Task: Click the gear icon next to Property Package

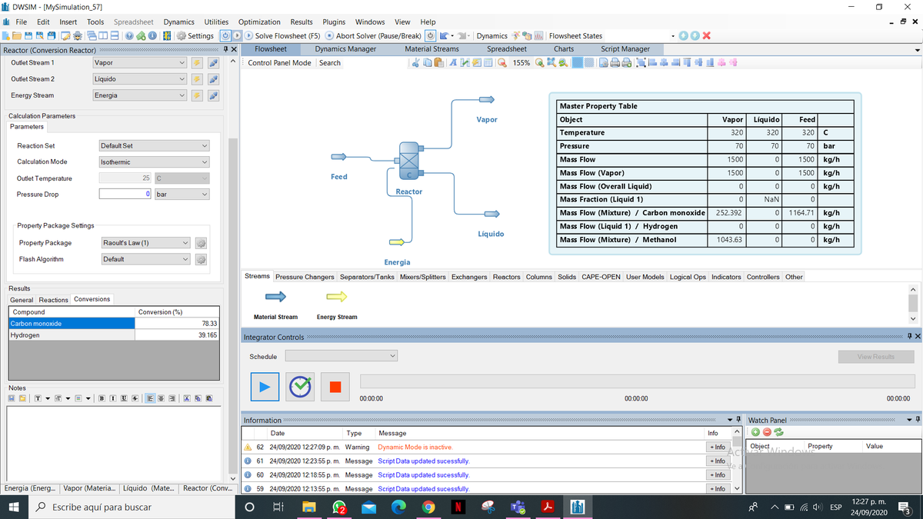Action: coord(201,243)
